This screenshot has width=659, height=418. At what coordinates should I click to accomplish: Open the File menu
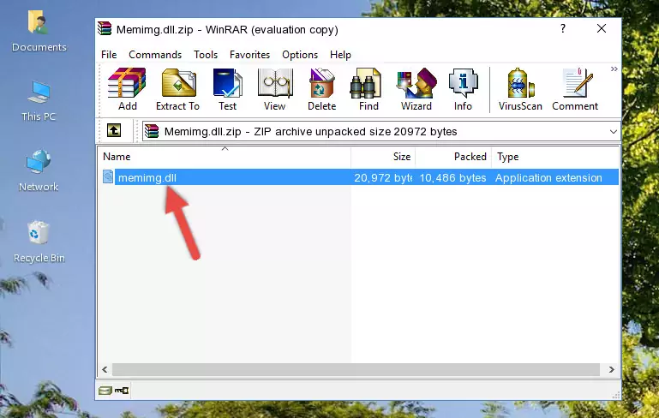[109, 55]
